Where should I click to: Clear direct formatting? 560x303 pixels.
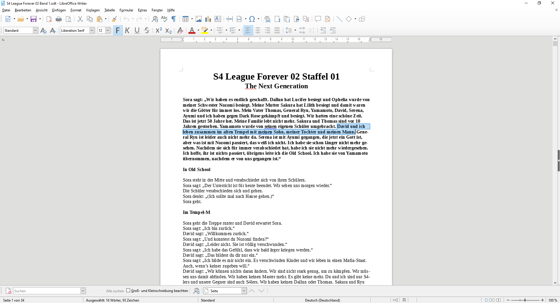(x=180, y=30)
